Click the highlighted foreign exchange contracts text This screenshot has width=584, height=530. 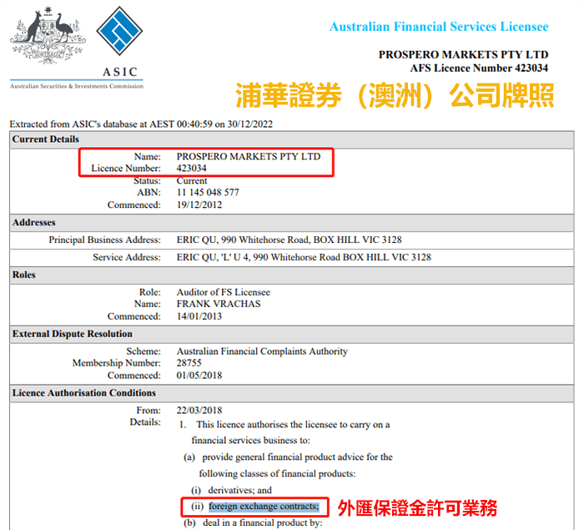(x=264, y=507)
